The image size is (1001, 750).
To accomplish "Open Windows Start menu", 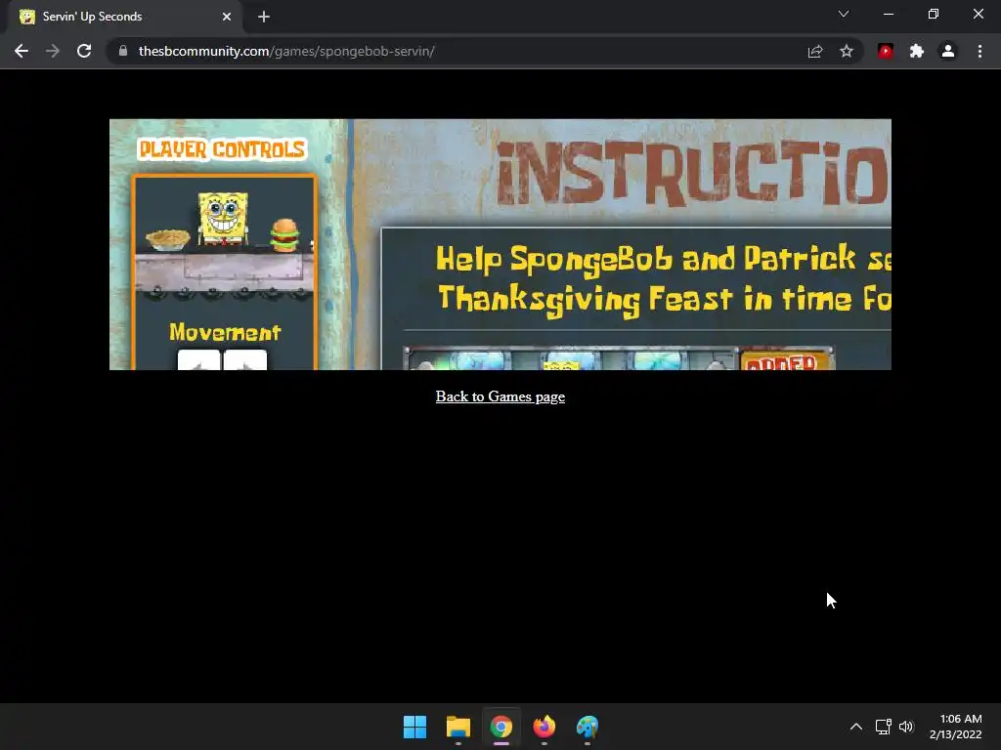I will (414, 727).
